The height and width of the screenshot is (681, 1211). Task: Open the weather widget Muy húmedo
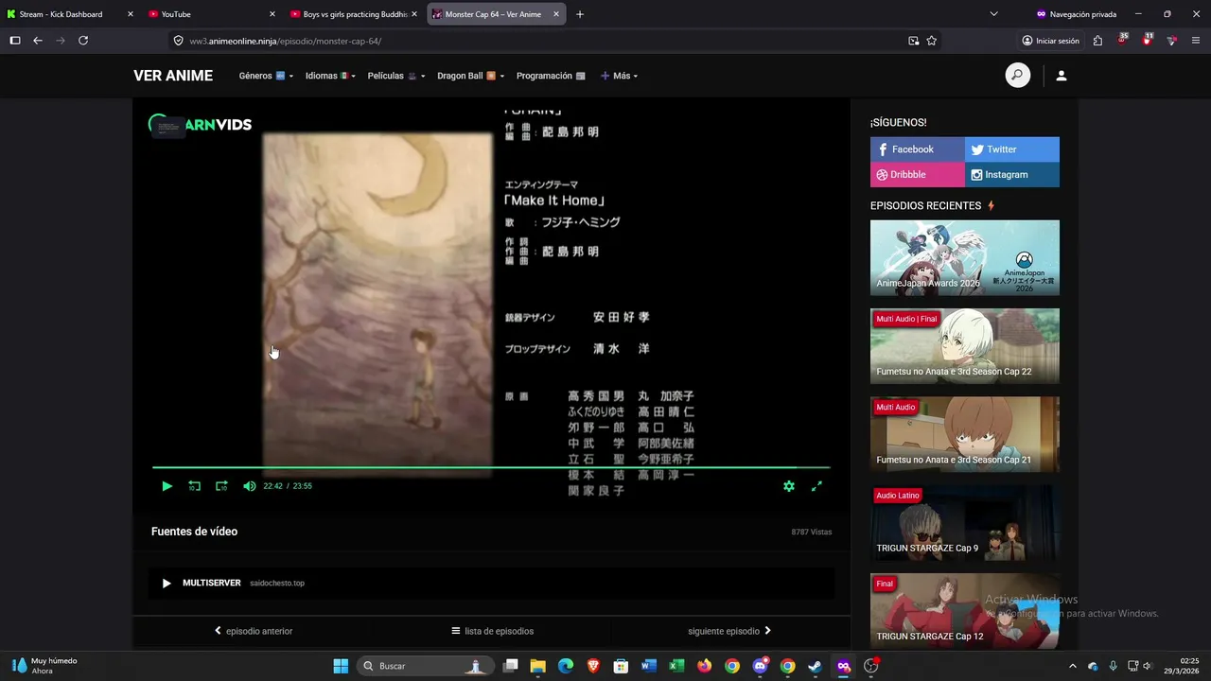[44, 666]
